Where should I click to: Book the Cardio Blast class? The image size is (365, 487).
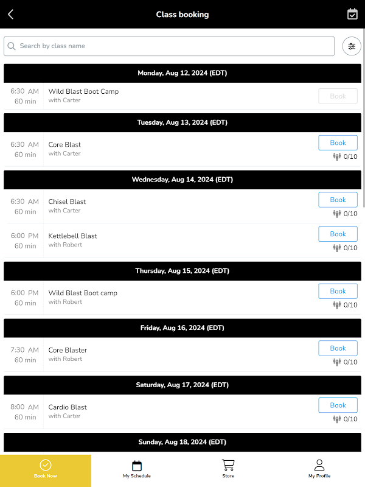pyautogui.click(x=338, y=405)
